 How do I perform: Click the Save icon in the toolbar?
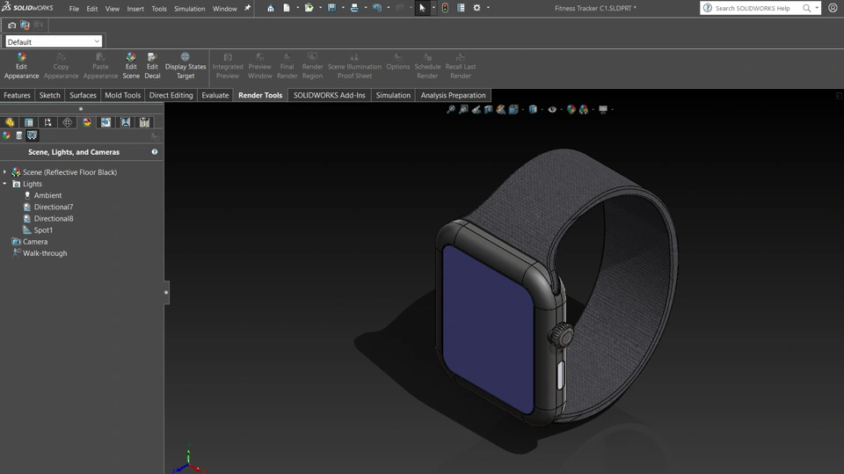pos(332,8)
